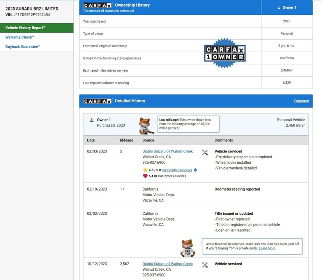
Task: Click the Loan or lien reported line
Action: pyautogui.click(x=232, y=230)
